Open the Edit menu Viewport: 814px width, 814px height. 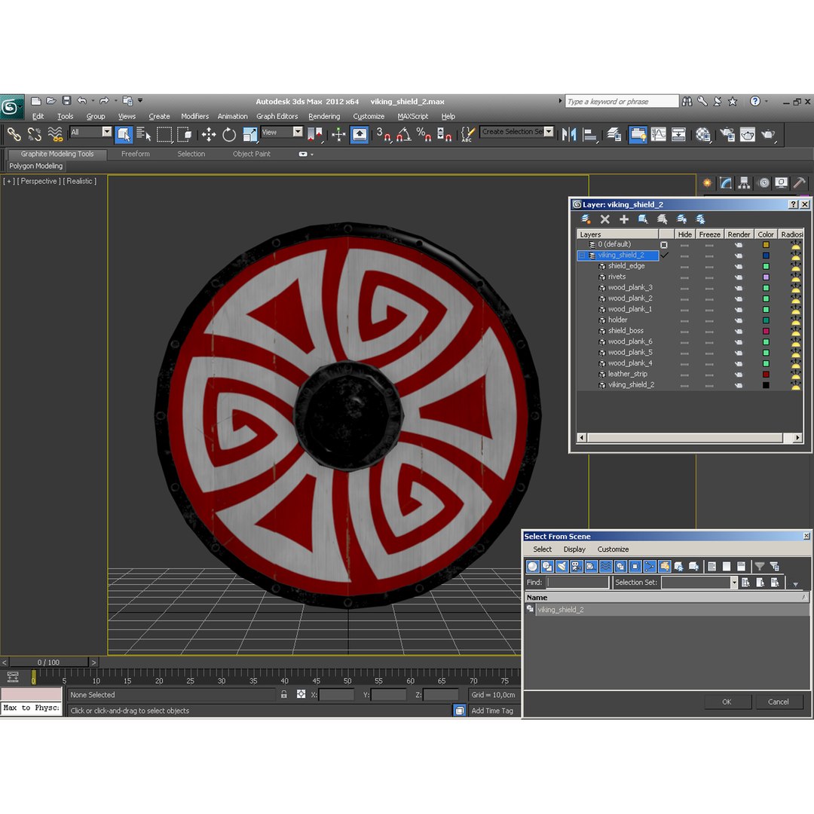[x=38, y=116]
